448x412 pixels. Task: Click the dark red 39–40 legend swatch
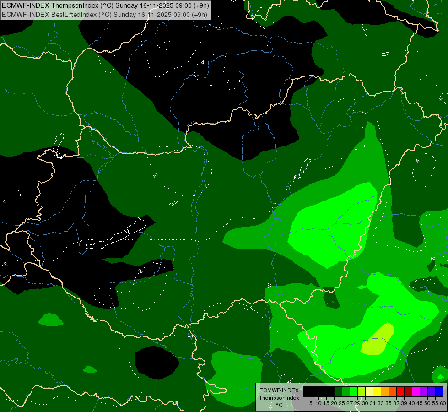(408, 391)
